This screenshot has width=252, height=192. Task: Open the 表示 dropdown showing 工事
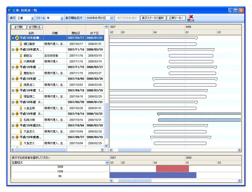click(x=32, y=18)
